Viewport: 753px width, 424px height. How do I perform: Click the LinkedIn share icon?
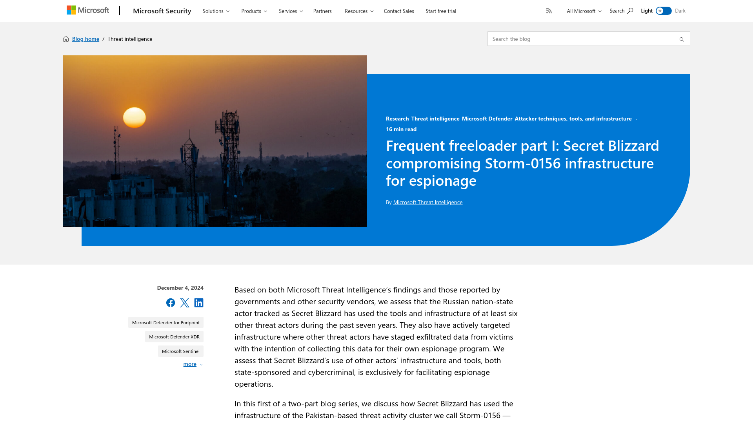coord(198,302)
